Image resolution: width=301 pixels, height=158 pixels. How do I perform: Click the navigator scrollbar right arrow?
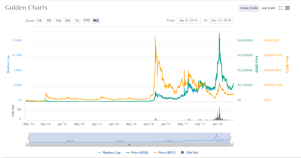(x=232, y=145)
